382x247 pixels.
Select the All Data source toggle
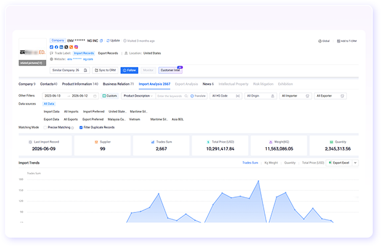pos(49,103)
